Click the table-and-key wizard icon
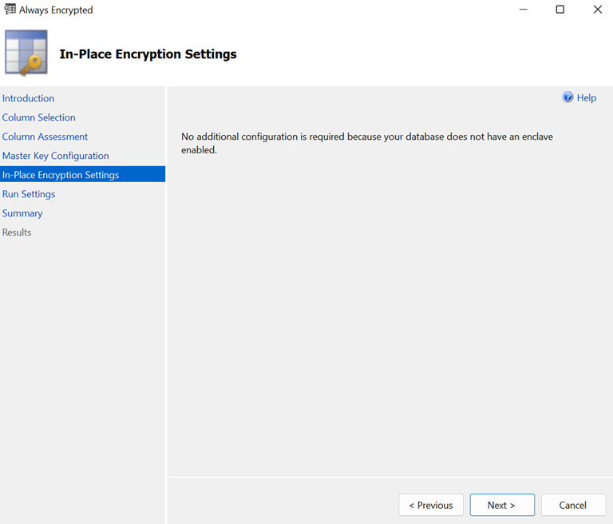The height and width of the screenshot is (524, 613). point(26,54)
